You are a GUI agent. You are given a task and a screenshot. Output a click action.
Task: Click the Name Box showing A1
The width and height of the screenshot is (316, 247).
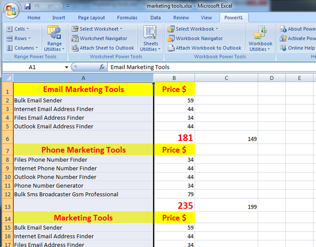pos(33,67)
